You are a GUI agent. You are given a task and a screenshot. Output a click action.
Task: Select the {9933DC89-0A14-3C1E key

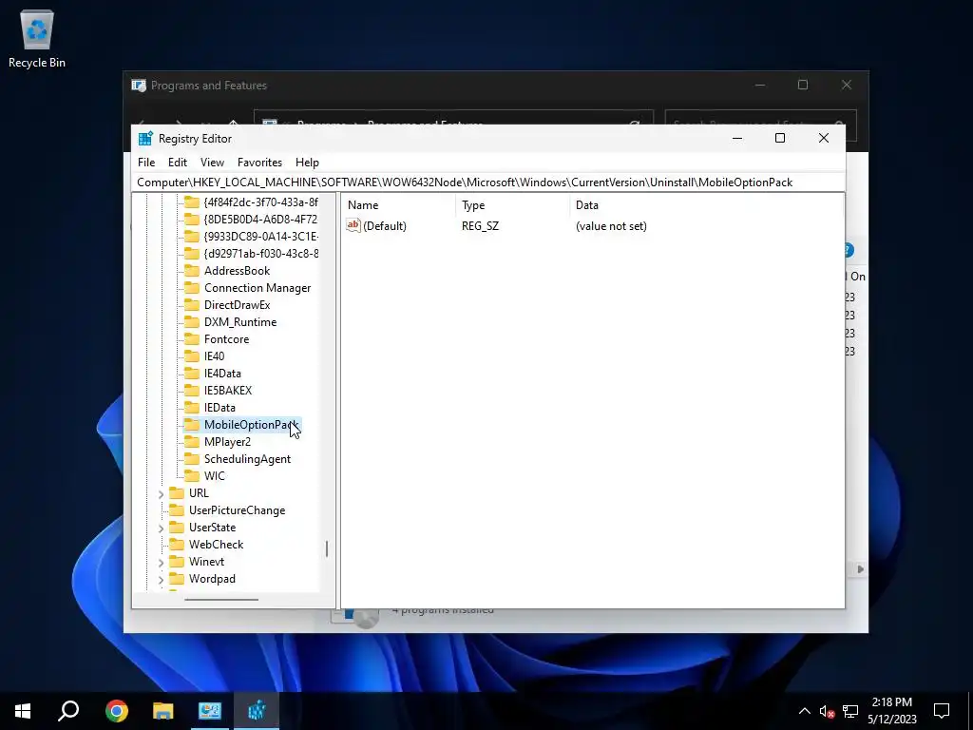260,237
